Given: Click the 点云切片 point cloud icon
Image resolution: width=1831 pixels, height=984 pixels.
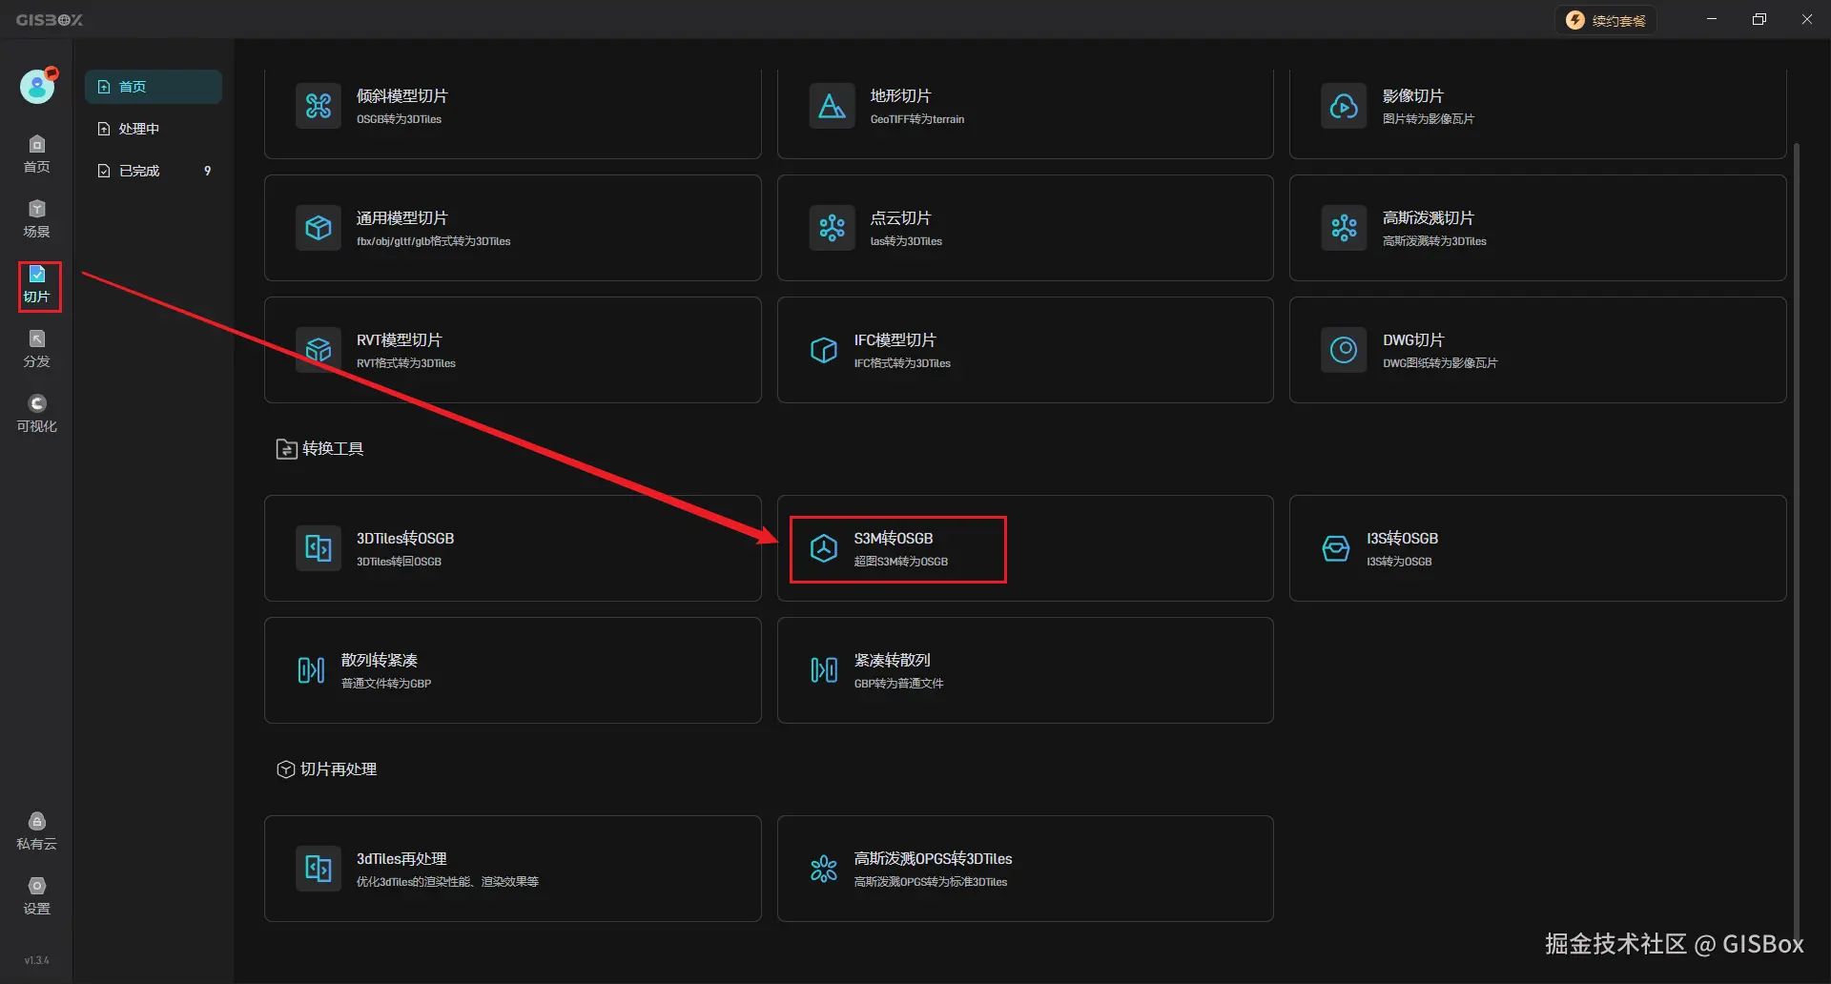Looking at the screenshot, I should pos(832,228).
